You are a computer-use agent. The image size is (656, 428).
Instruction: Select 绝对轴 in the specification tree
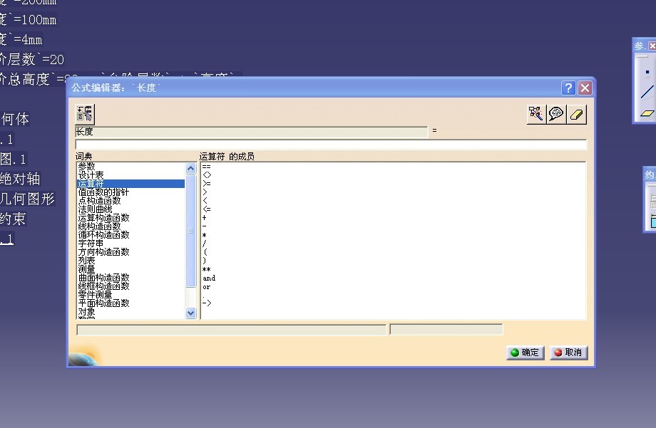(20, 179)
